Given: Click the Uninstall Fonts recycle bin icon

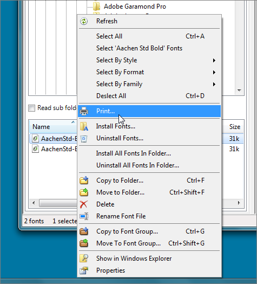Looking at the screenshot, I should (84, 139).
